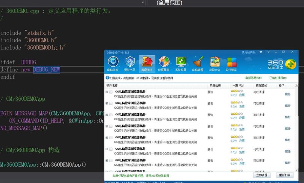304x183 pixels.
Task: Expand the fourth QQ电脑管家浏览器插件 row plus box
Action: click(107, 126)
